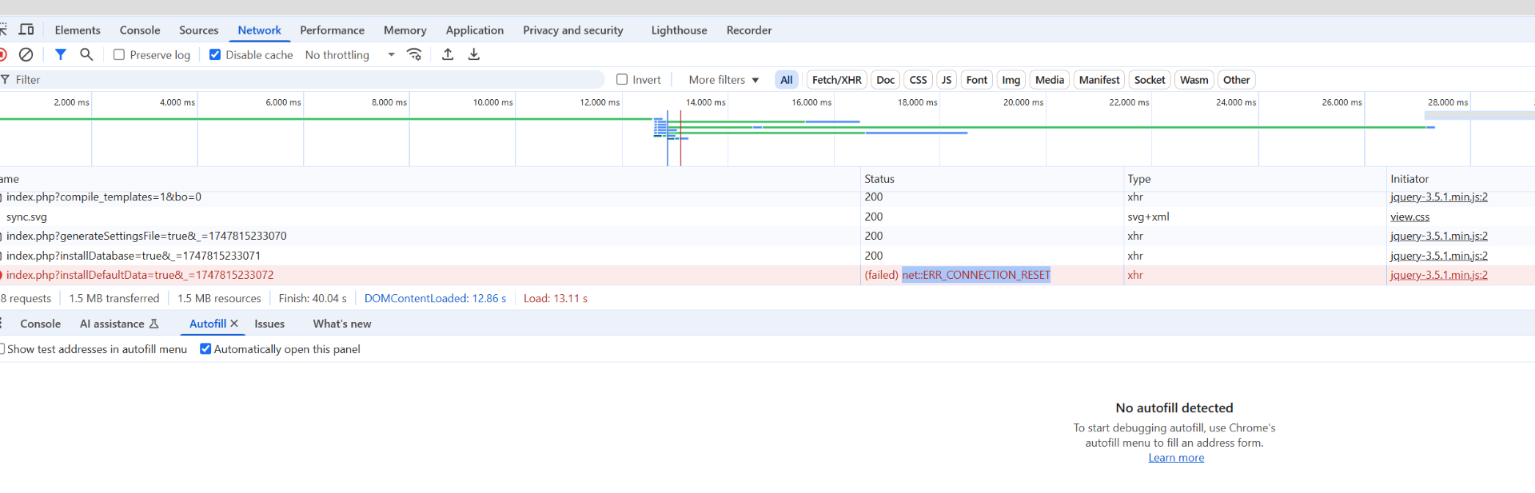Clear the network log
This screenshot has height=493, width=1535.
point(26,54)
